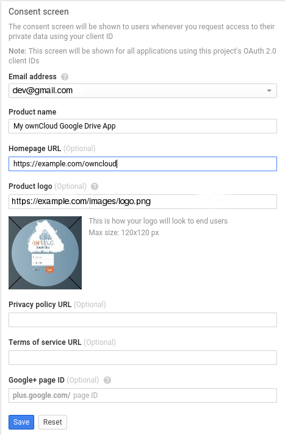Click the Product logo URL field

tap(143, 202)
